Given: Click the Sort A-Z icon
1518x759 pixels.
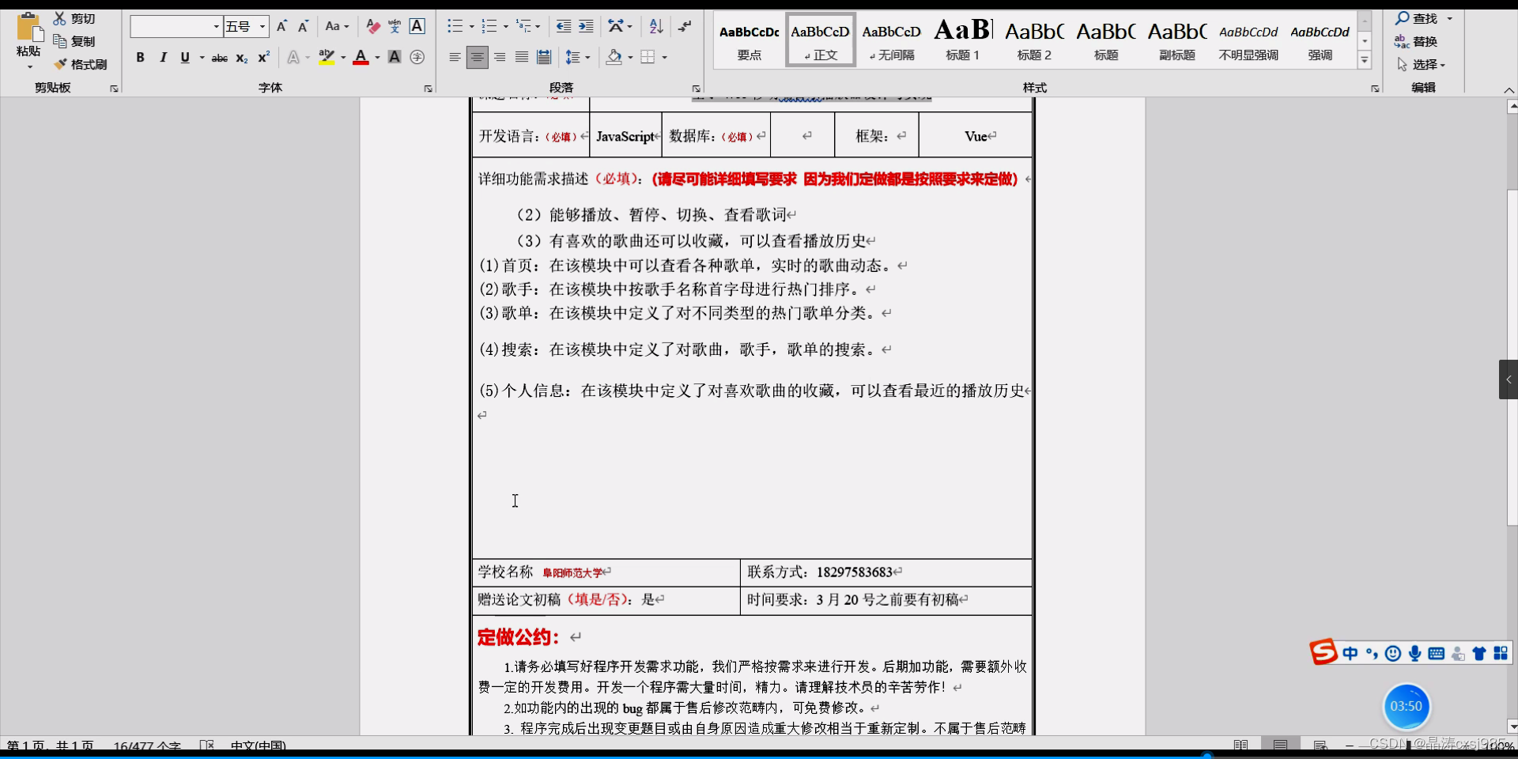Looking at the screenshot, I should pyautogui.click(x=655, y=27).
